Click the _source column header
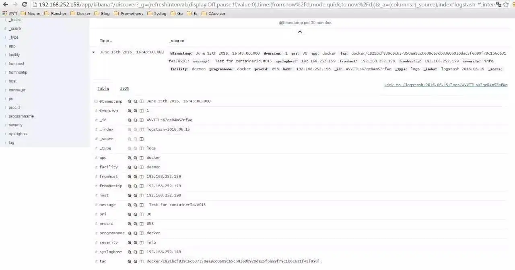The image size is (515, 270). pos(176,41)
